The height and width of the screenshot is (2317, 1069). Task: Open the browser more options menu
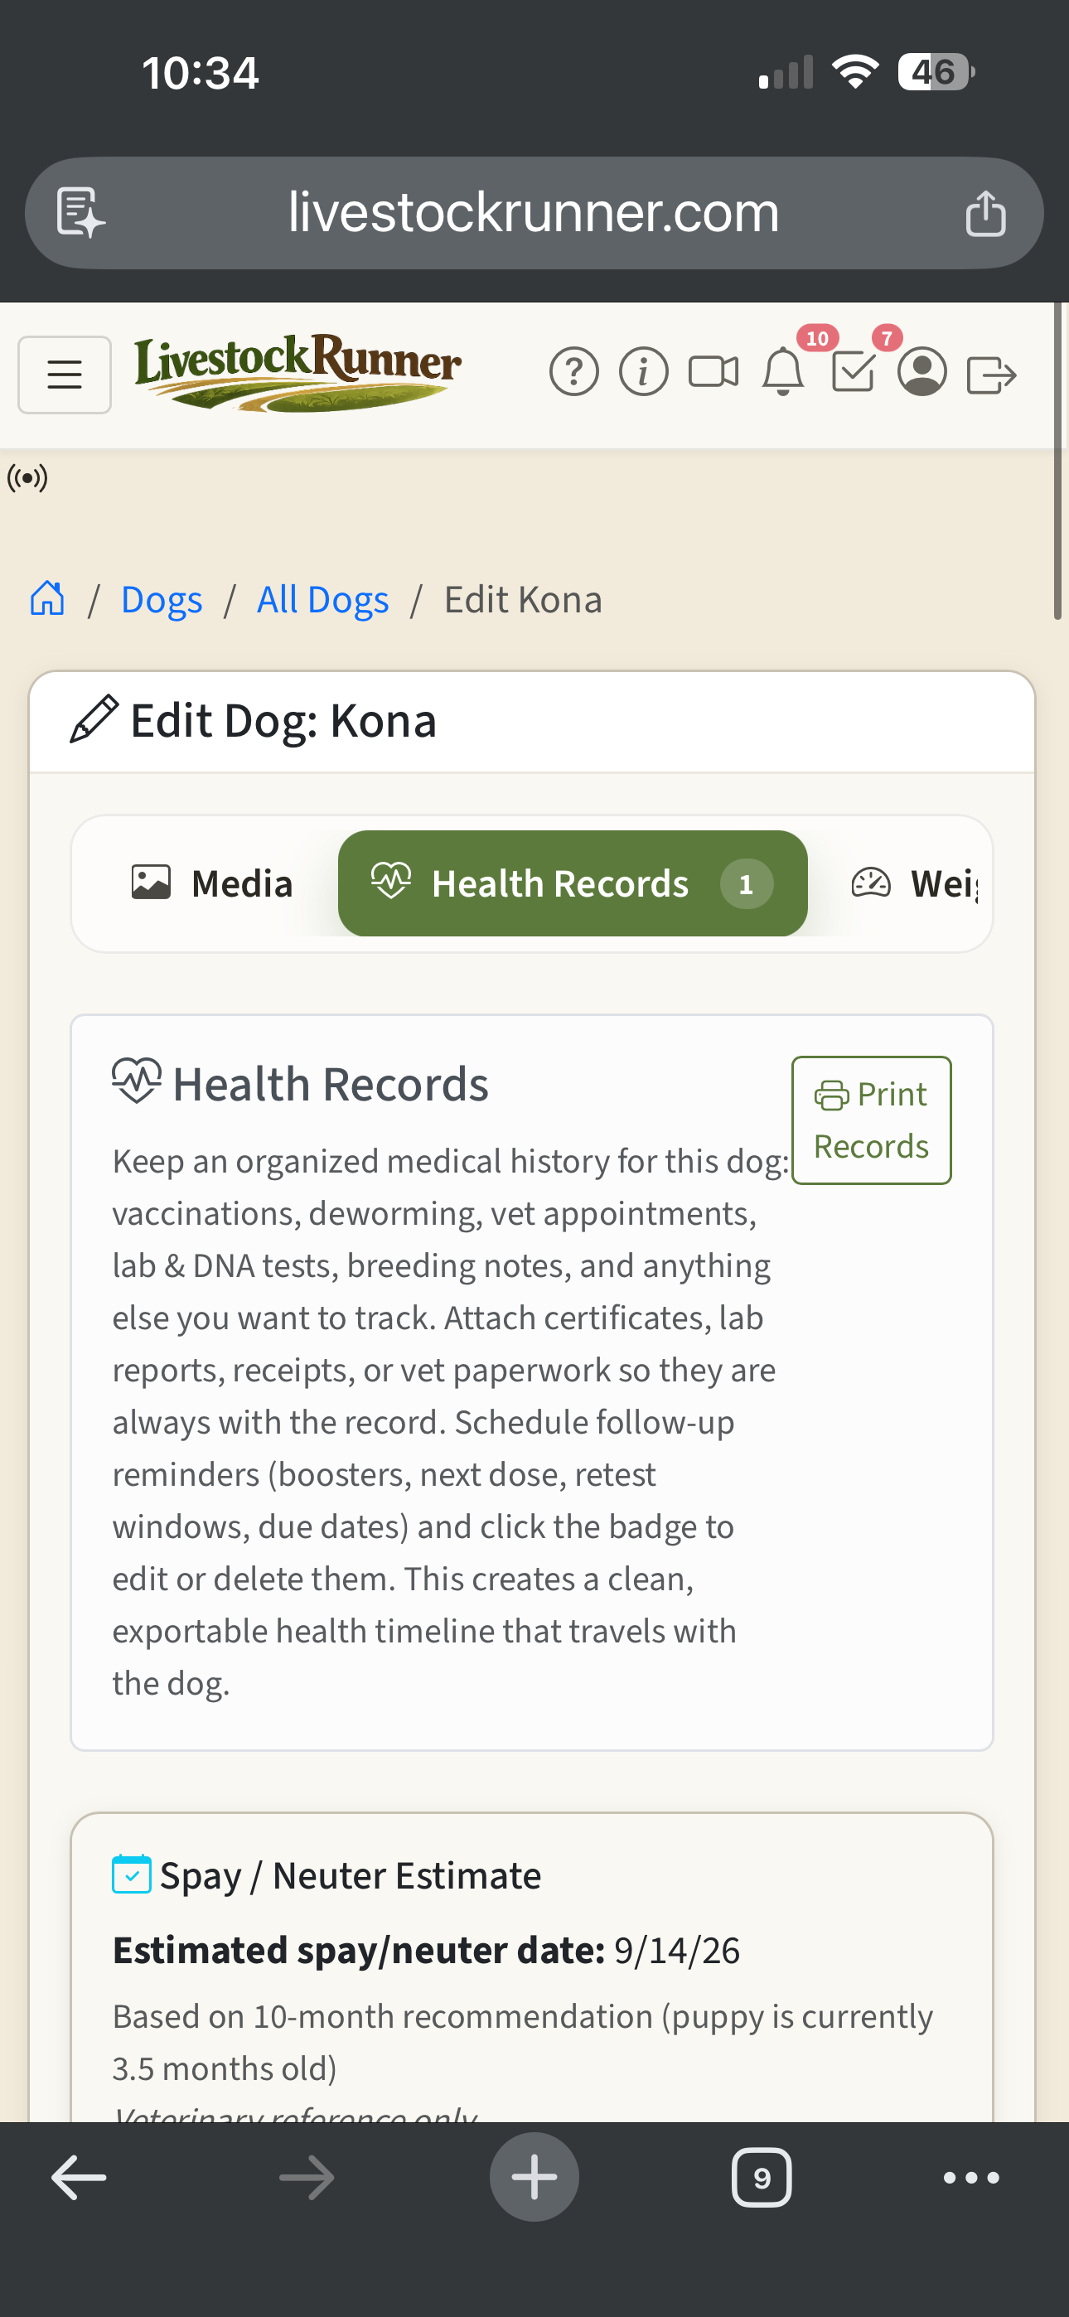(970, 2177)
